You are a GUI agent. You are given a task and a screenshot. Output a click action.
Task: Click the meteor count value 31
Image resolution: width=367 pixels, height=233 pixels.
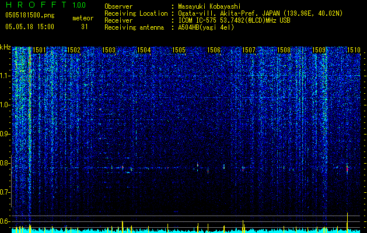(x=85, y=27)
